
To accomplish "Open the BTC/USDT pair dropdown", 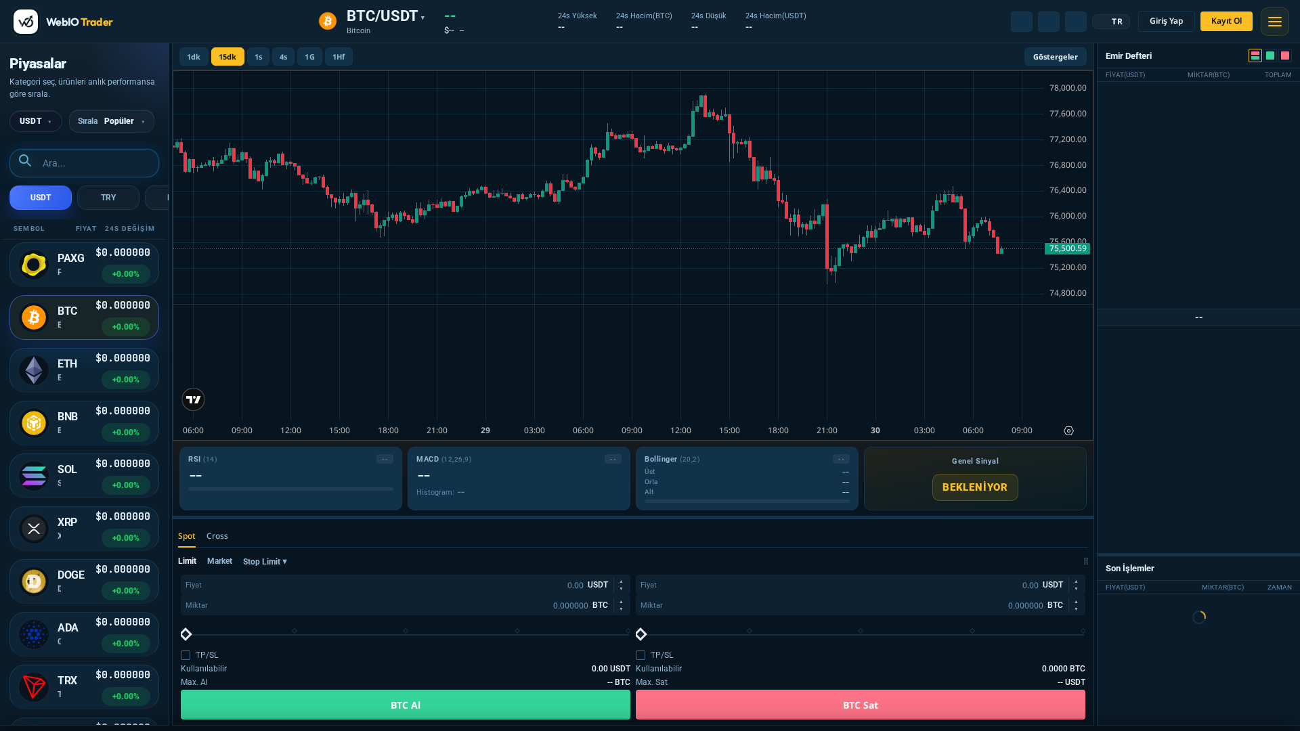I will click(385, 16).
